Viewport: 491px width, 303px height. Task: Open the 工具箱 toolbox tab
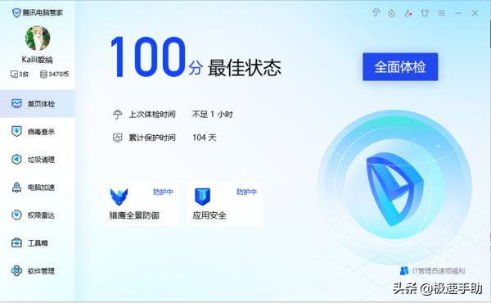point(38,243)
